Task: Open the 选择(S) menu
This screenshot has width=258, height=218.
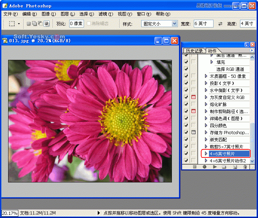Action: point(87,14)
